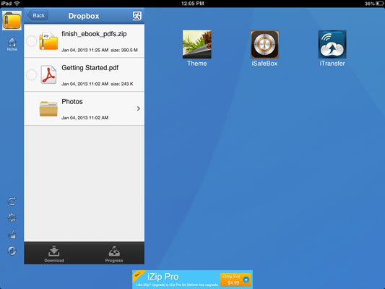Open the iZip folder logo icon

(x=12, y=21)
